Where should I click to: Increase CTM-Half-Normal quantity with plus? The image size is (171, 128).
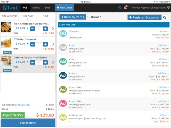[45, 44]
